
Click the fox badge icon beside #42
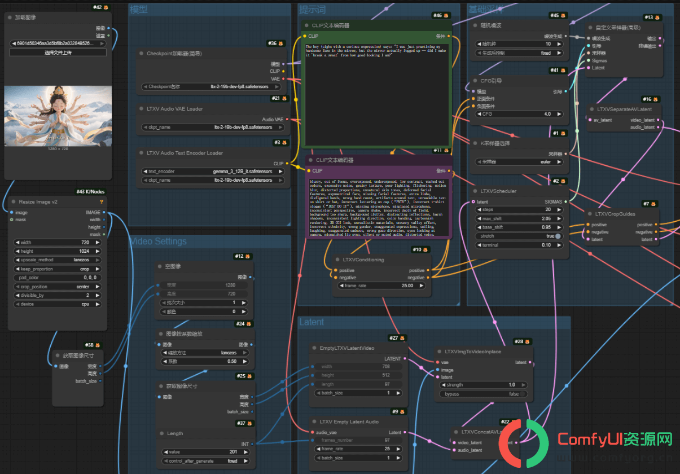pyautogui.click(x=106, y=7)
